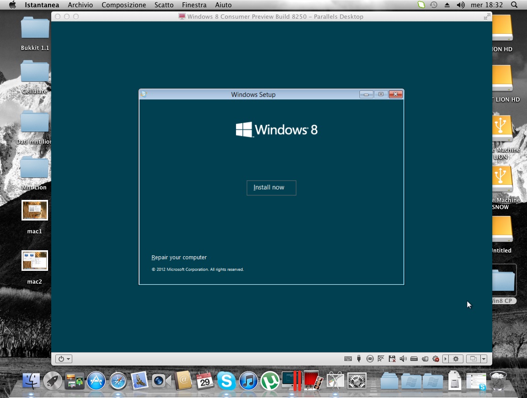Open iCal from the Dock
Screen dimensions: 527x398
click(x=204, y=381)
